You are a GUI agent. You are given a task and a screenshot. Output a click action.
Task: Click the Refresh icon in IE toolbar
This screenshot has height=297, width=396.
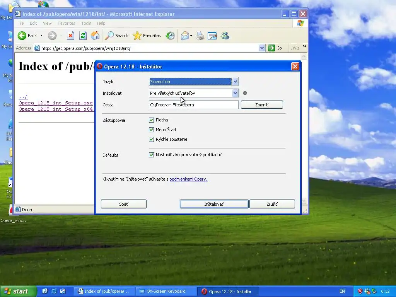click(x=83, y=36)
